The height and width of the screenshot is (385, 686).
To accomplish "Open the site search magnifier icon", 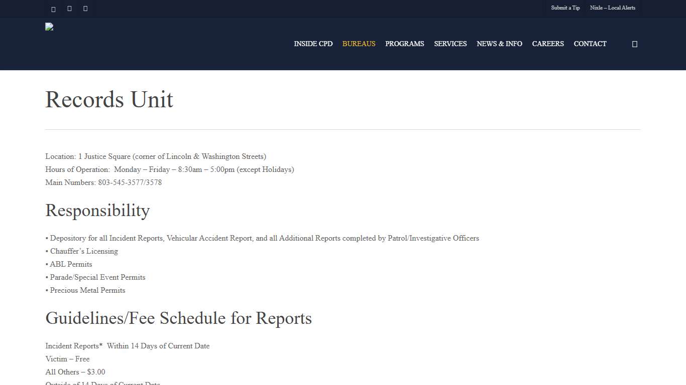I will [x=634, y=44].
